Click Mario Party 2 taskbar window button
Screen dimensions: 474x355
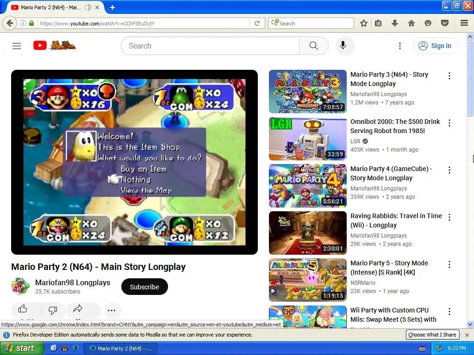121,349
